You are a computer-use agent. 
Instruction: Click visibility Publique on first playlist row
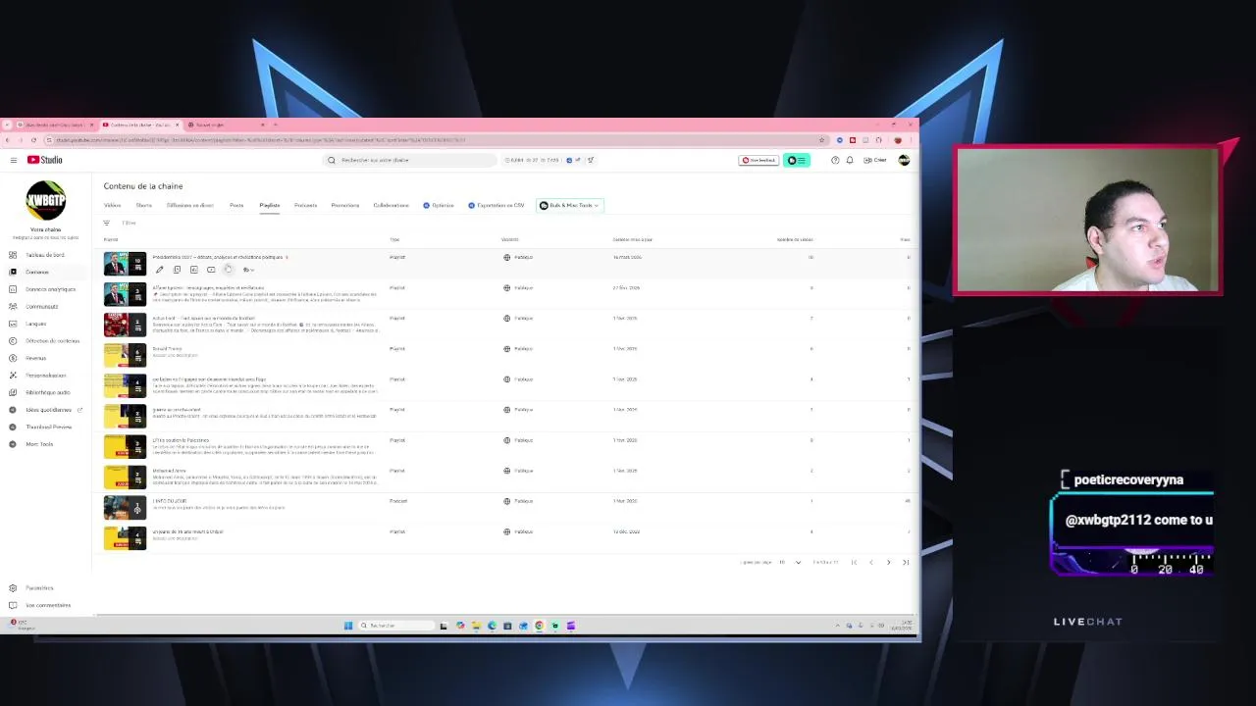pyautogui.click(x=518, y=257)
